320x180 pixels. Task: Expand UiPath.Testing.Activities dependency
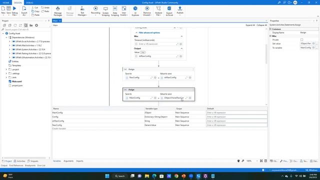tap(9, 53)
